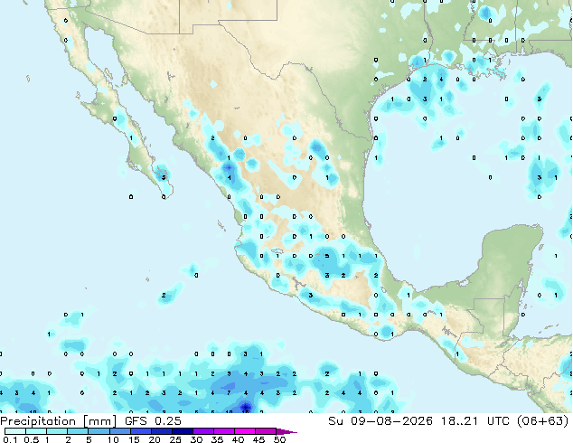Click the legend value "30"
This screenshot has width=573, height=443.
[x=196, y=439]
